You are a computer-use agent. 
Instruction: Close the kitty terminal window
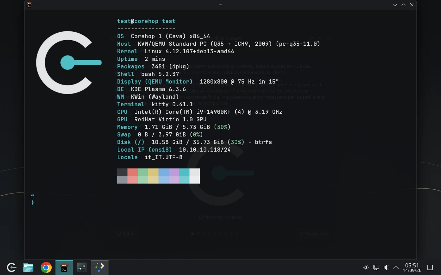[x=412, y=5]
